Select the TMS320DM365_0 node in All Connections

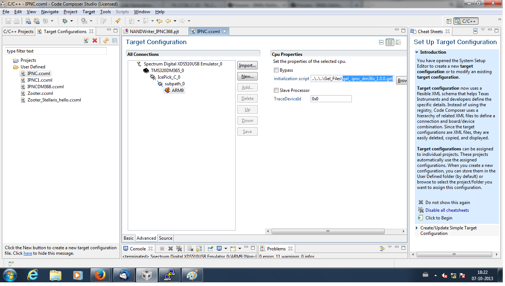pyautogui.click(x=167, y=71)
